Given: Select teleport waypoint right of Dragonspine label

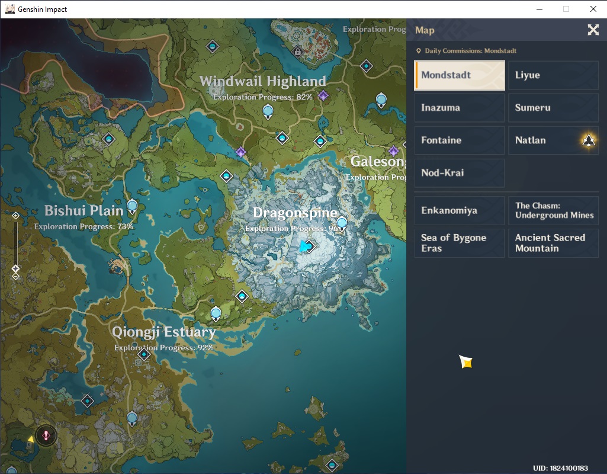Looking at the screenshot, I should [342, 224].
